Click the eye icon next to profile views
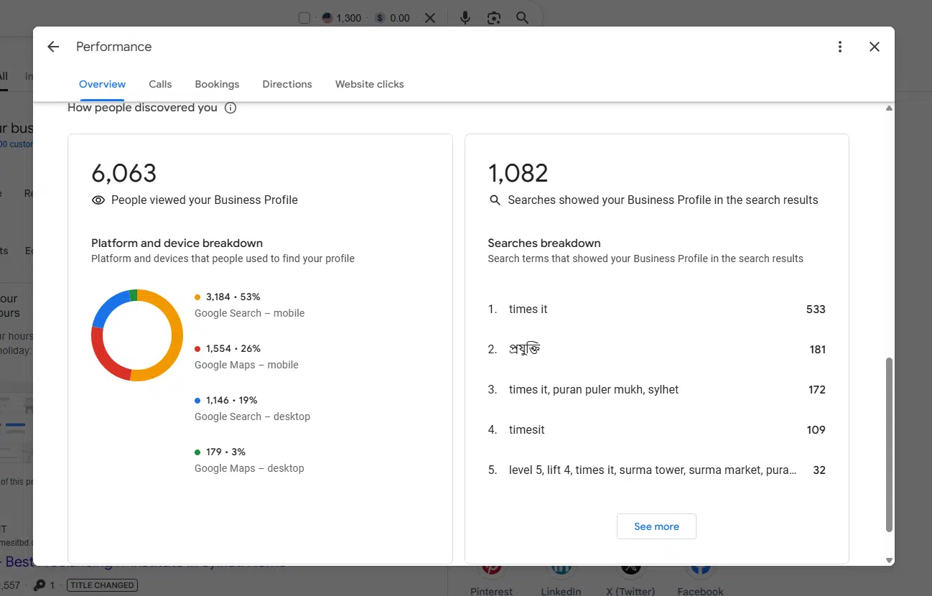 coord(98,200)
